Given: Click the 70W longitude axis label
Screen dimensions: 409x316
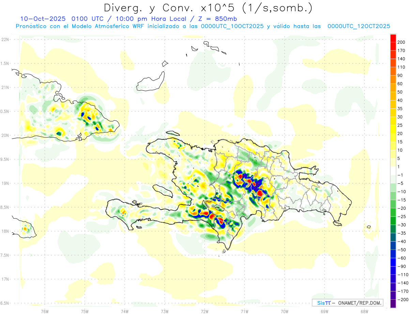Looking at the screenshot, I should click(x=284, y=311).
